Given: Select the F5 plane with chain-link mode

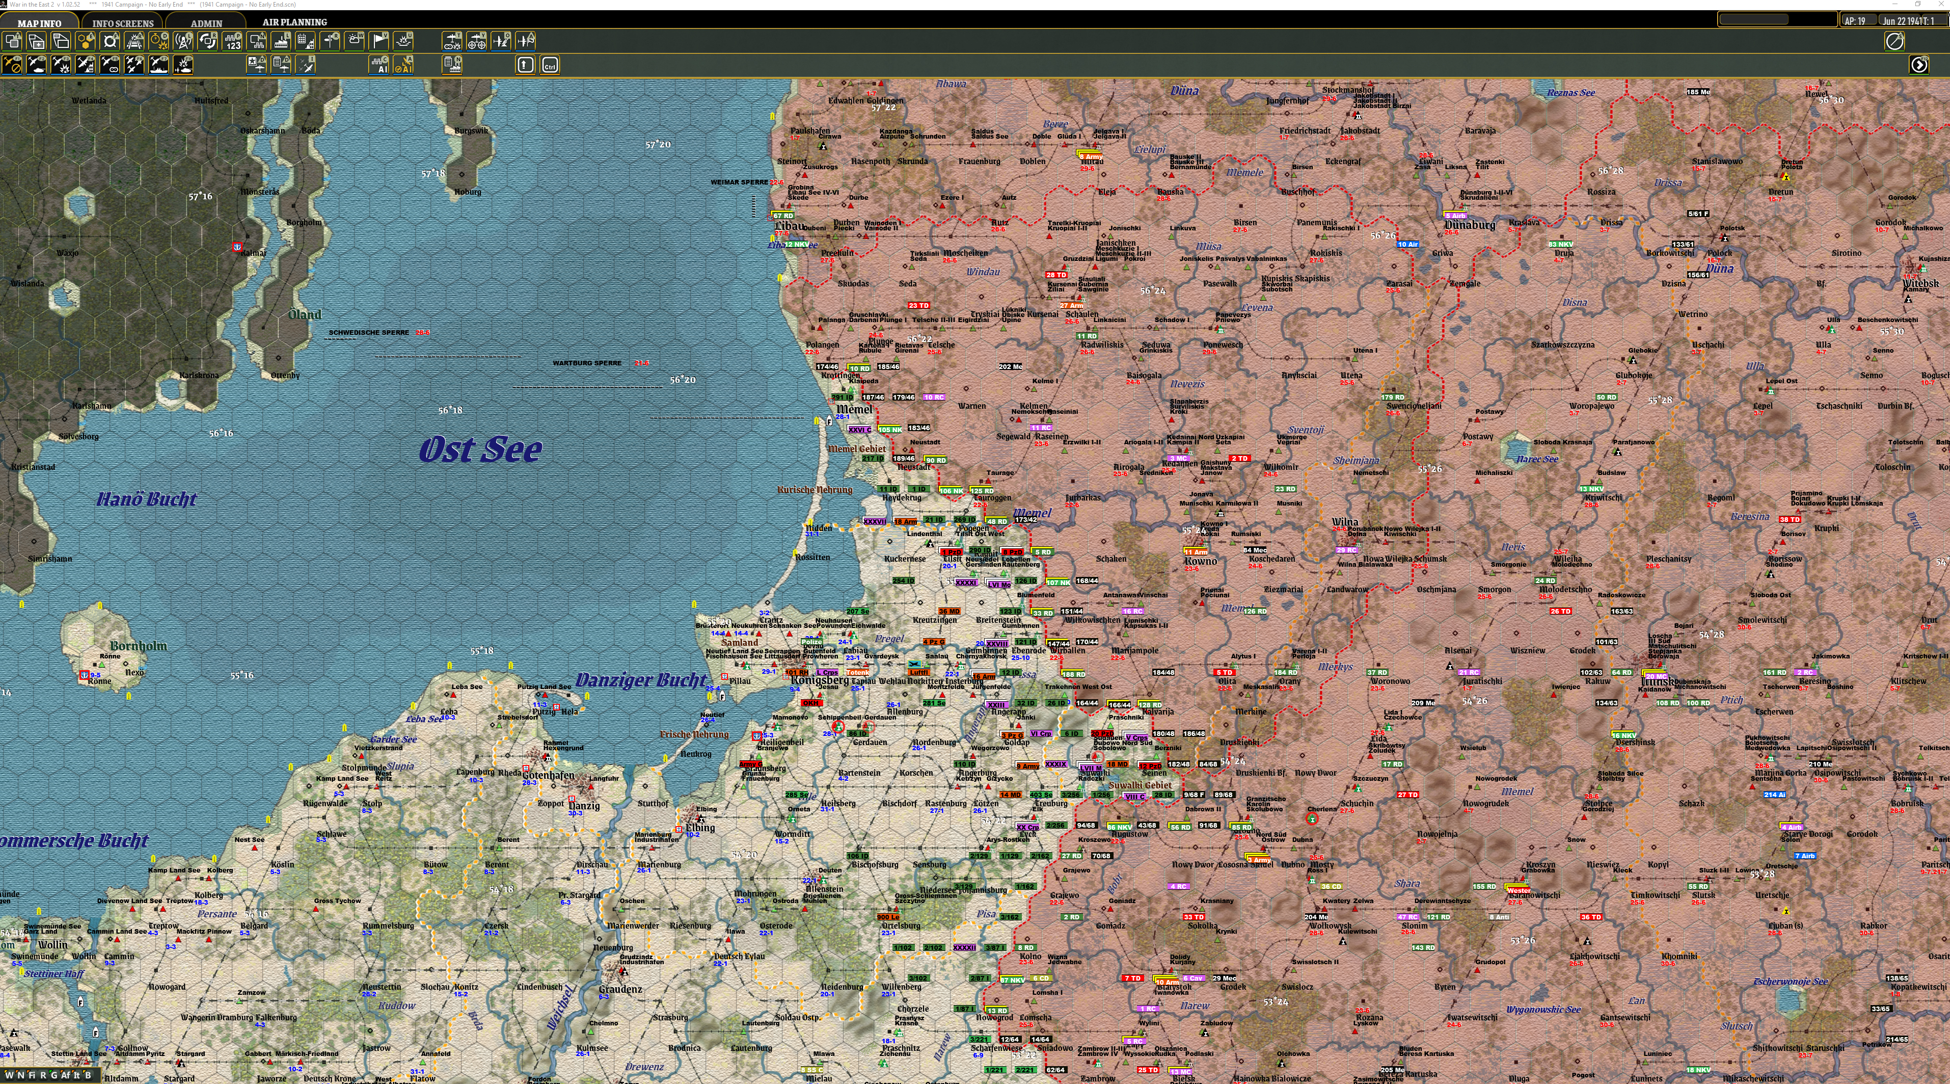Looking at the screenshot, I should click(x=111, y=65).
